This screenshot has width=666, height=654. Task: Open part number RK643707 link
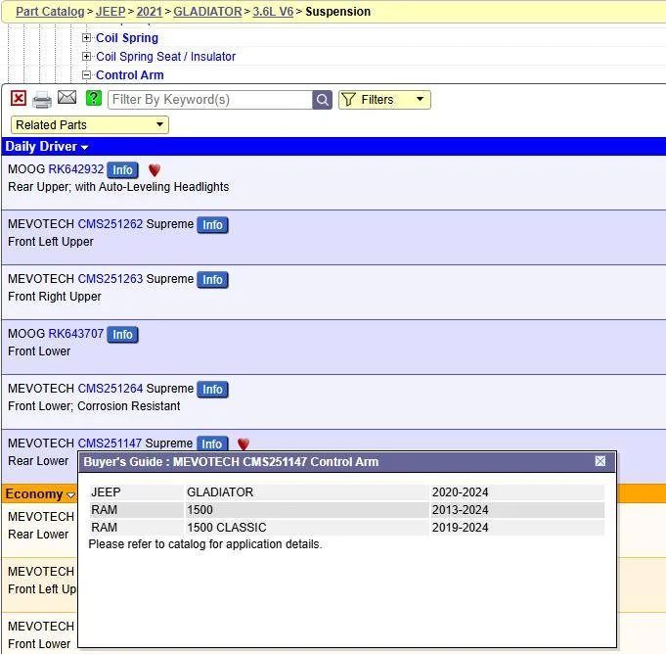click(76, 334)
